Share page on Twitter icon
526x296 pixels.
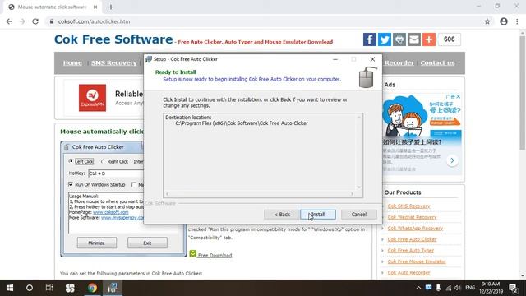click(x=385, y=39)
